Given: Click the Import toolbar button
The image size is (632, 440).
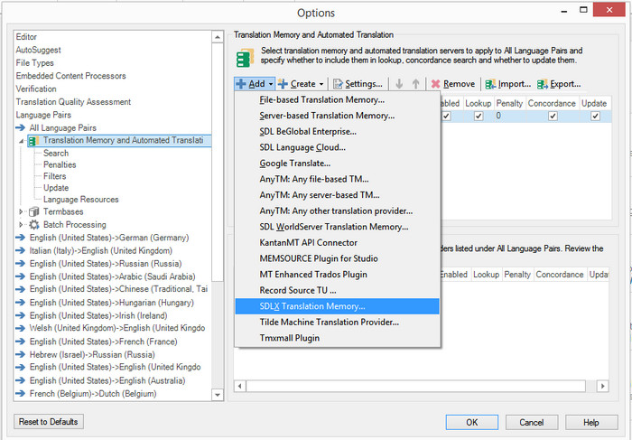Looking at the screenshot, I should [x=507, y=84].
